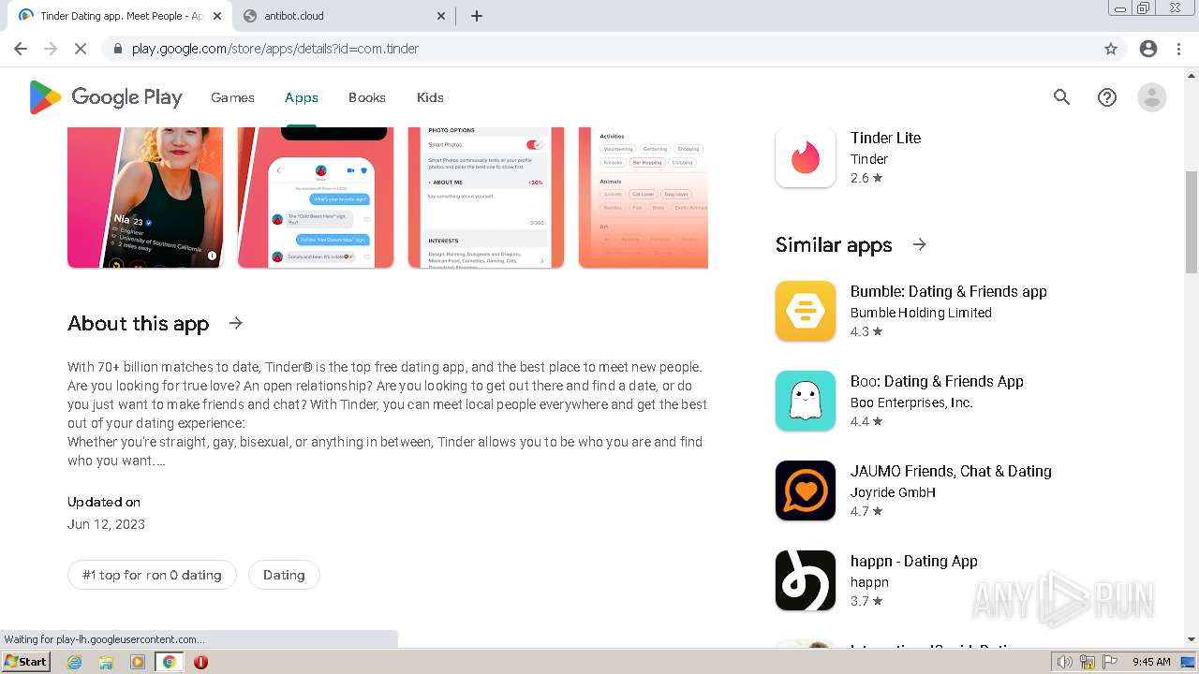Launch Internet Explorer from taskbar
Viewport: 1199px width, 674px height.
75,662
